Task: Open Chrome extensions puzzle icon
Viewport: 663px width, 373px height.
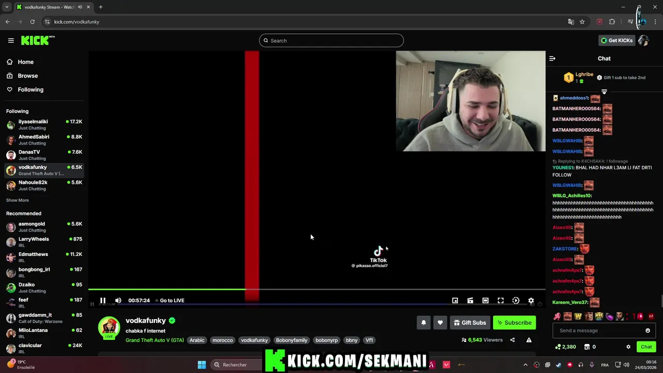Action: tap(612, 22)
